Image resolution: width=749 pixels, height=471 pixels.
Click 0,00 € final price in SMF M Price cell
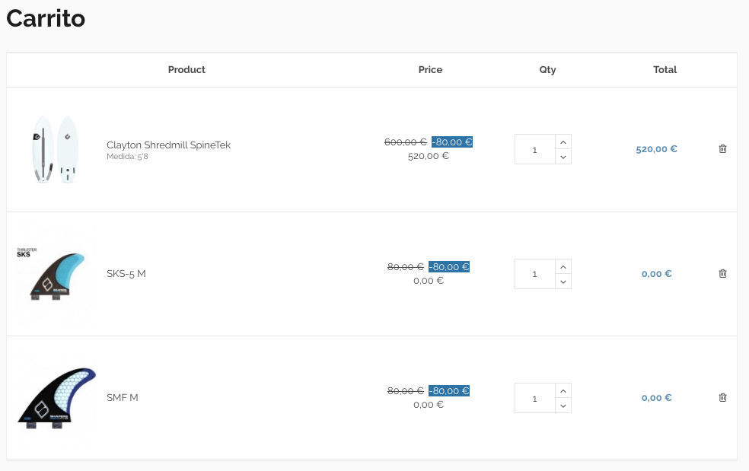click(x=429, y=405)
